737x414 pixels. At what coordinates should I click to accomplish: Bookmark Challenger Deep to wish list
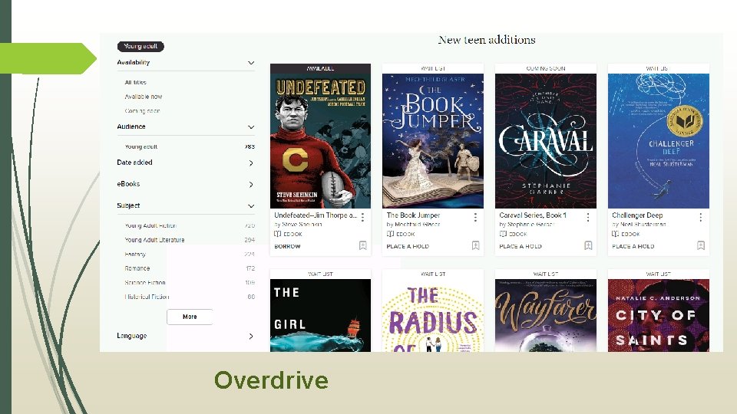701,245
